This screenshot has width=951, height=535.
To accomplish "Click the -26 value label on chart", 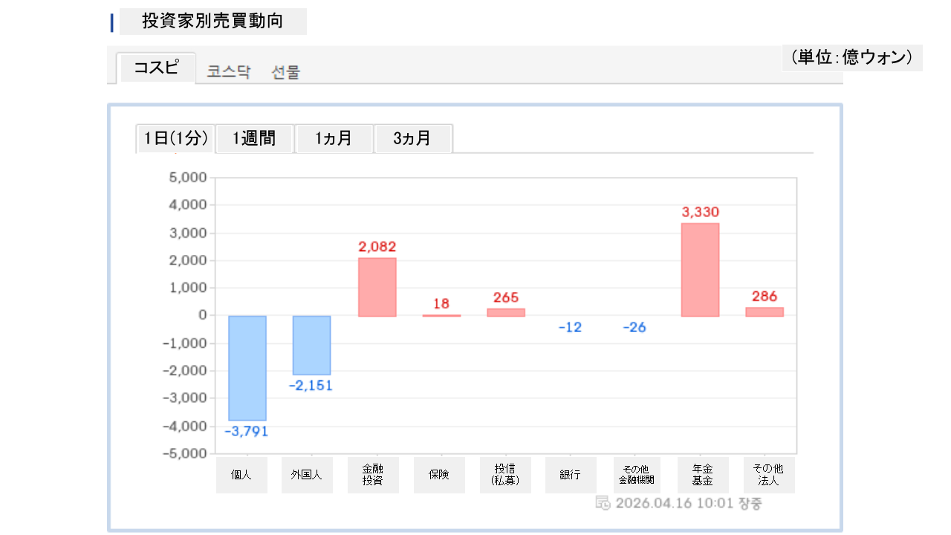I will (x=634, y=328).
